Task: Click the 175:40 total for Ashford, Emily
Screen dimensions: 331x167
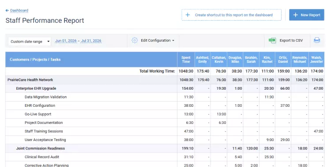Action: 203,71
